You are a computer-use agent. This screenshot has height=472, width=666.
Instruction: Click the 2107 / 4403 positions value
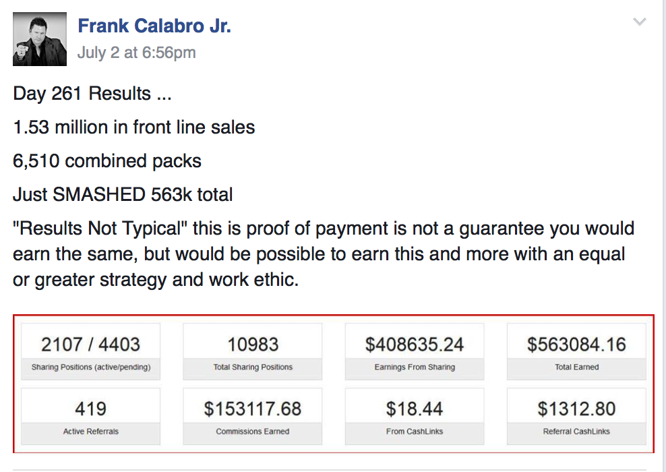coord(91,345)
